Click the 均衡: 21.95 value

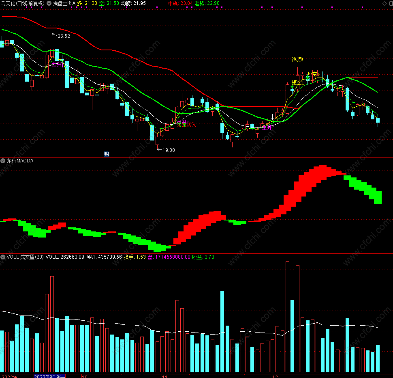pos(133,3)
